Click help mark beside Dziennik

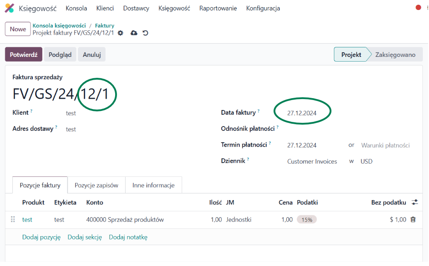248,159
